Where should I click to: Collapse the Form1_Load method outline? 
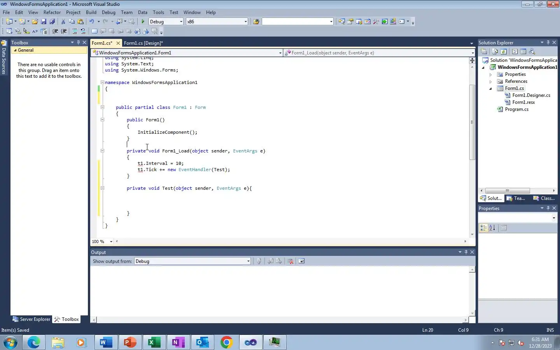click(102, 151)
